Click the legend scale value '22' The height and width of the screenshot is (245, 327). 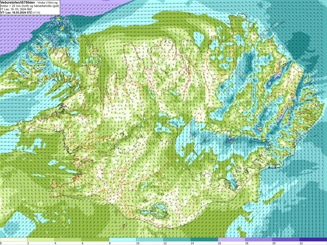(301, 243)
